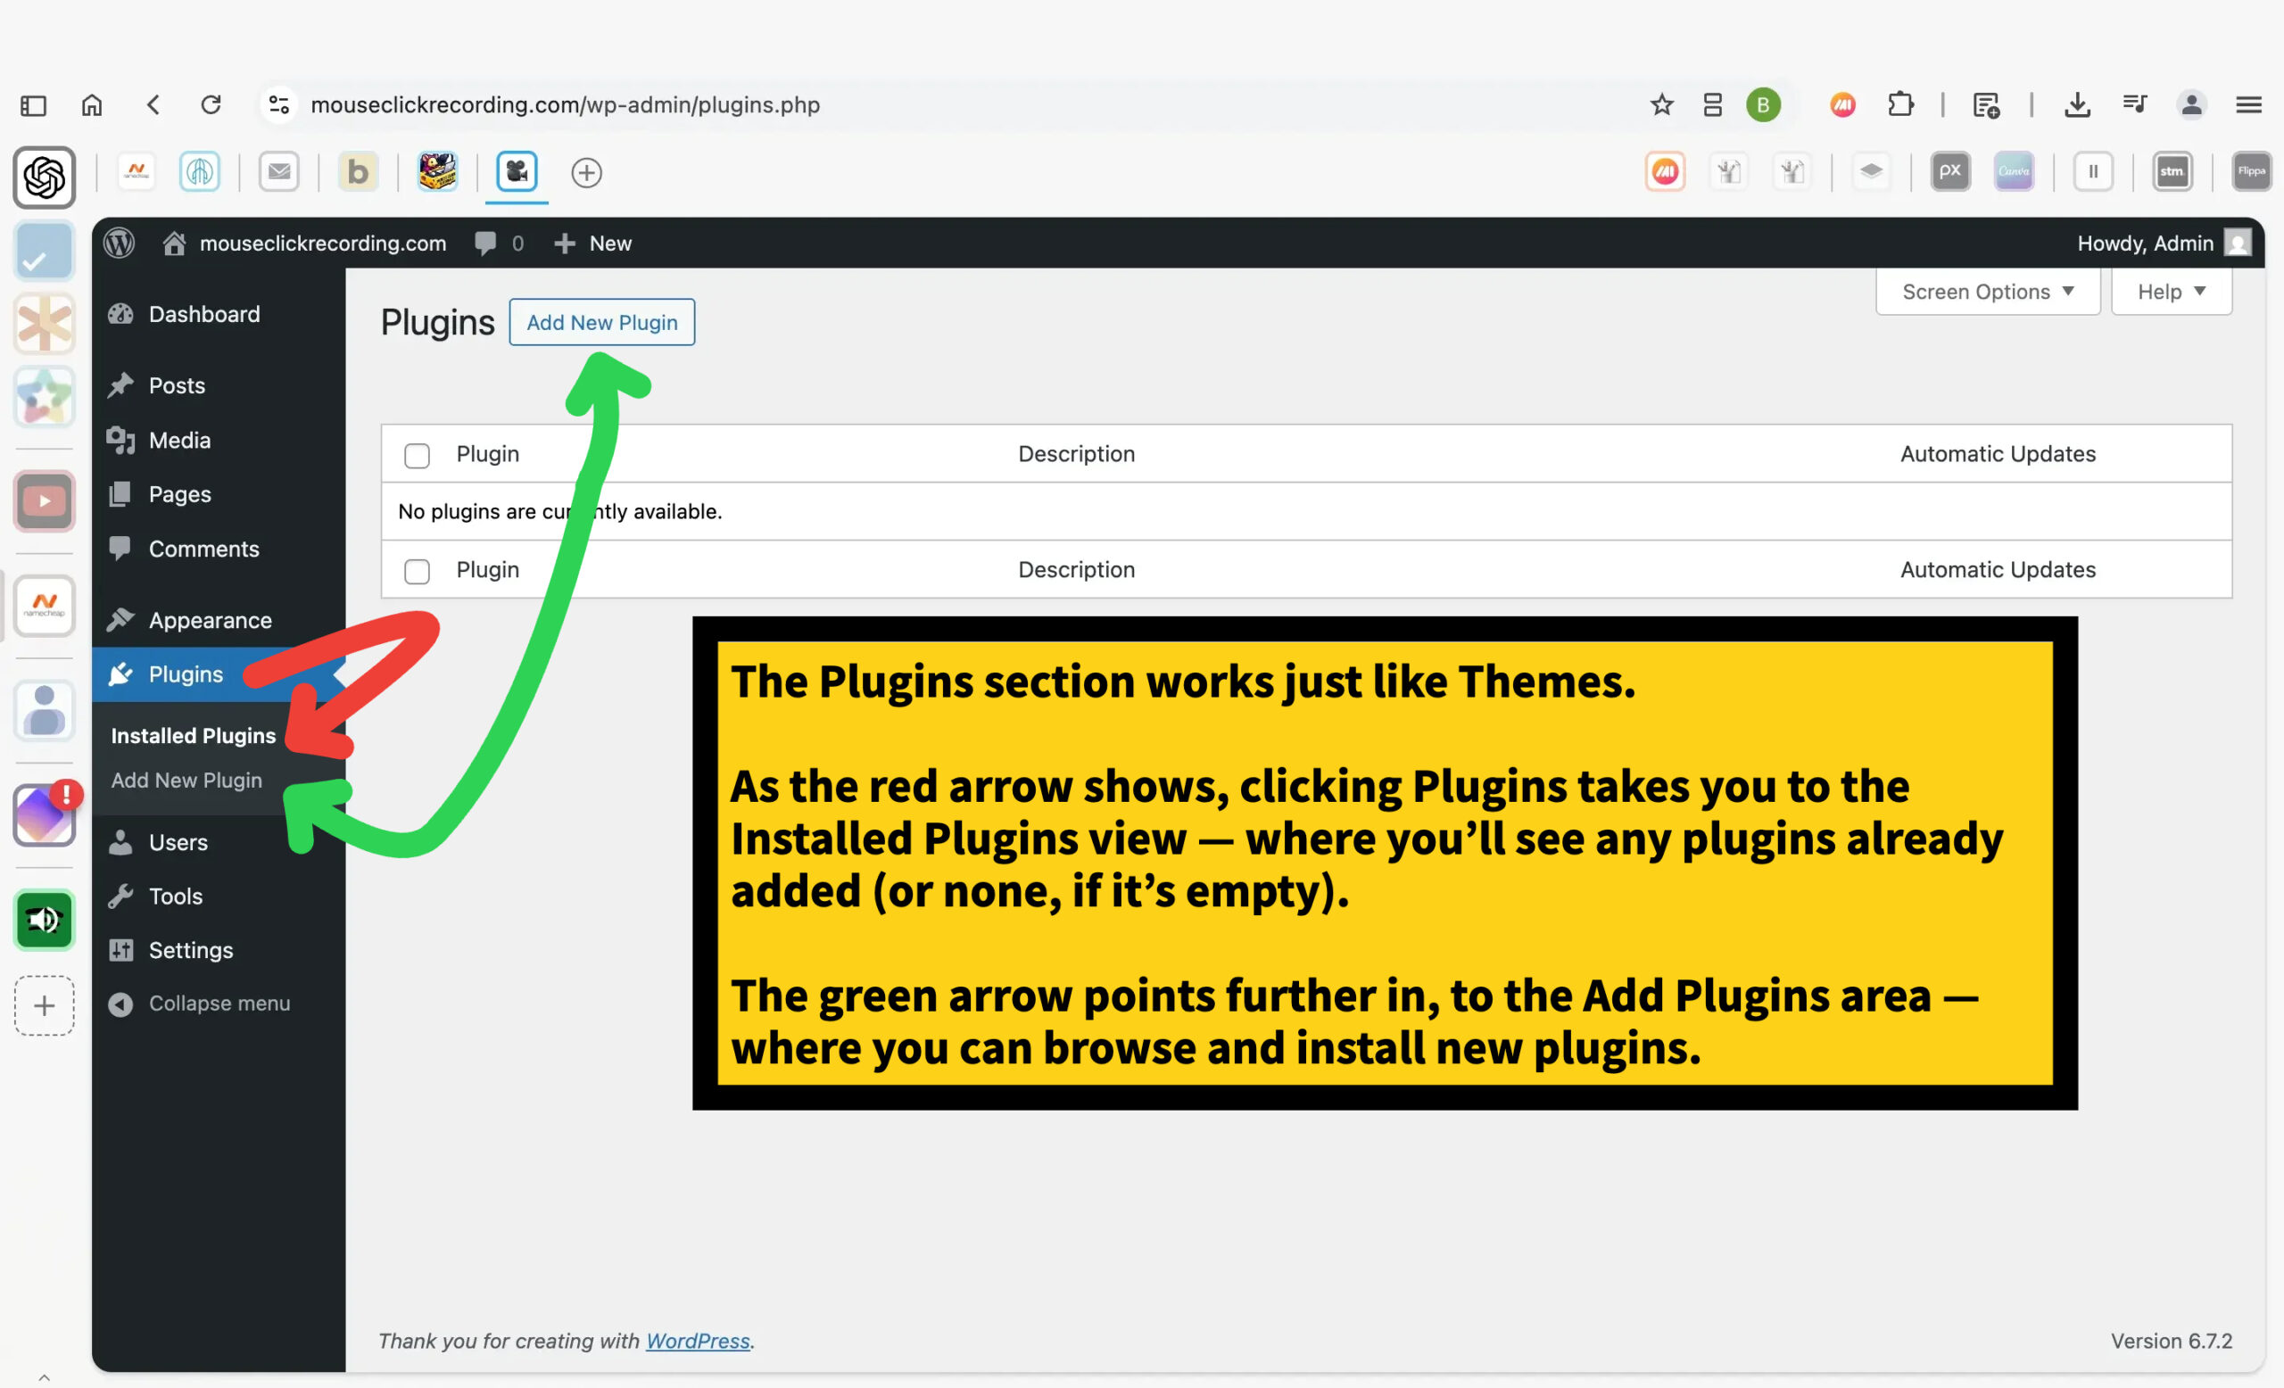The width and height of the screenshot is (2284, 1388).
Task: Bookmark this page with star icon
Action: (1661, 104)
